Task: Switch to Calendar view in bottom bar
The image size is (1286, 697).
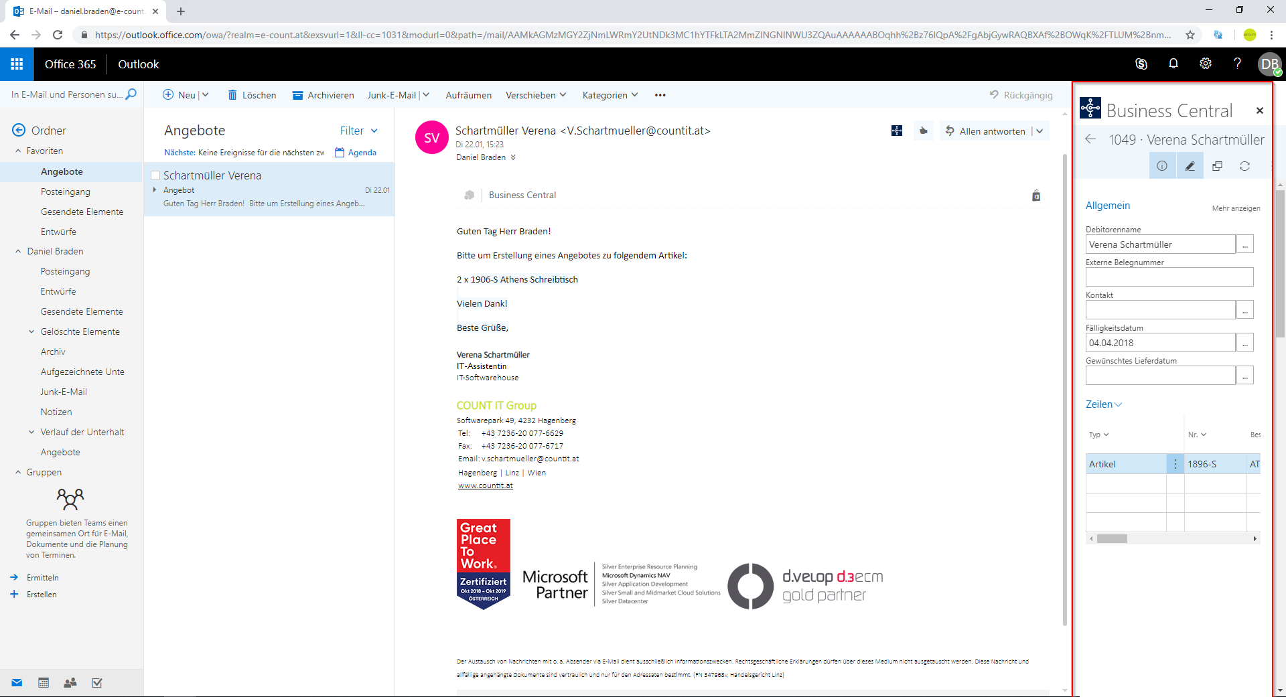Action: coord(44,683)
